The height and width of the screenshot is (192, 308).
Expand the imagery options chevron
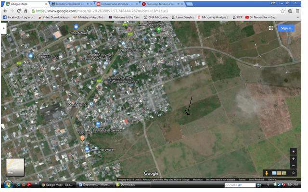[294, 173]
